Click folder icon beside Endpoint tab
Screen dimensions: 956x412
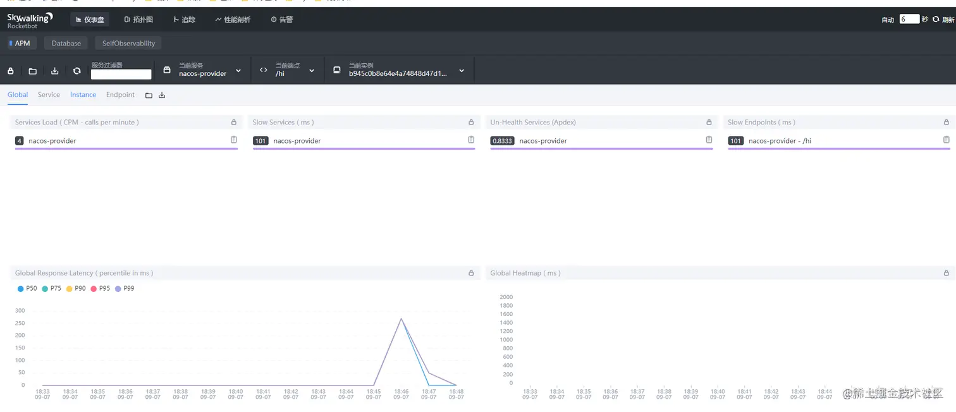point(149,95)
